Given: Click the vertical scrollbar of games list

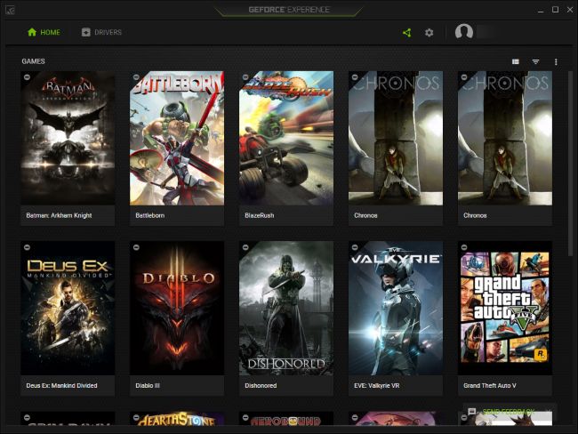Looking at the screenshot, I should [570, 165].
